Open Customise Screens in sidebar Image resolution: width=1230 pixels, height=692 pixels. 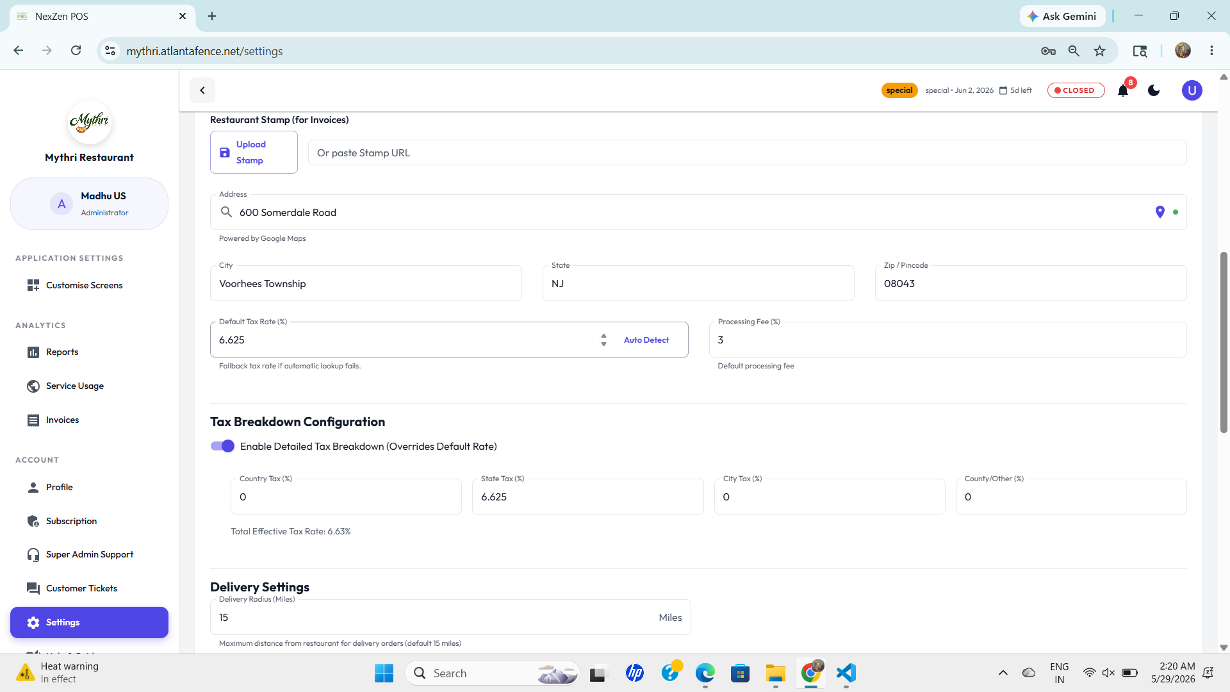point(89,285)
